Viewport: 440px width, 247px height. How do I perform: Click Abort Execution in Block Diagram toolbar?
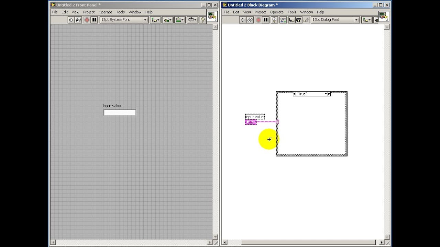pyautogui.click(x=258, y=20)
